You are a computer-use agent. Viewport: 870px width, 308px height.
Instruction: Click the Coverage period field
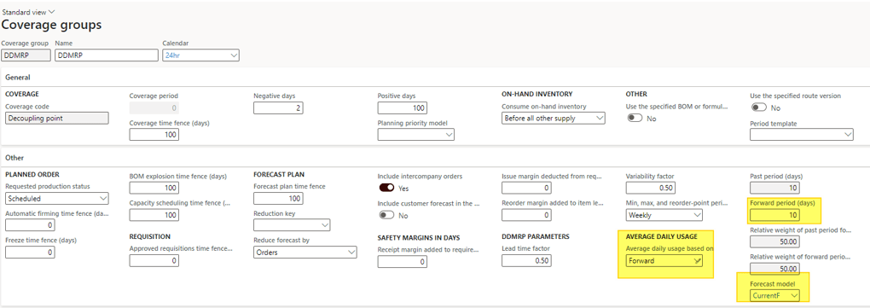coord(154,108)
